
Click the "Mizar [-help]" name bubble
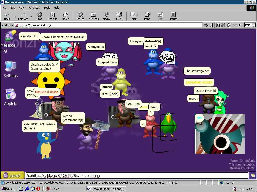click(110, 94)
